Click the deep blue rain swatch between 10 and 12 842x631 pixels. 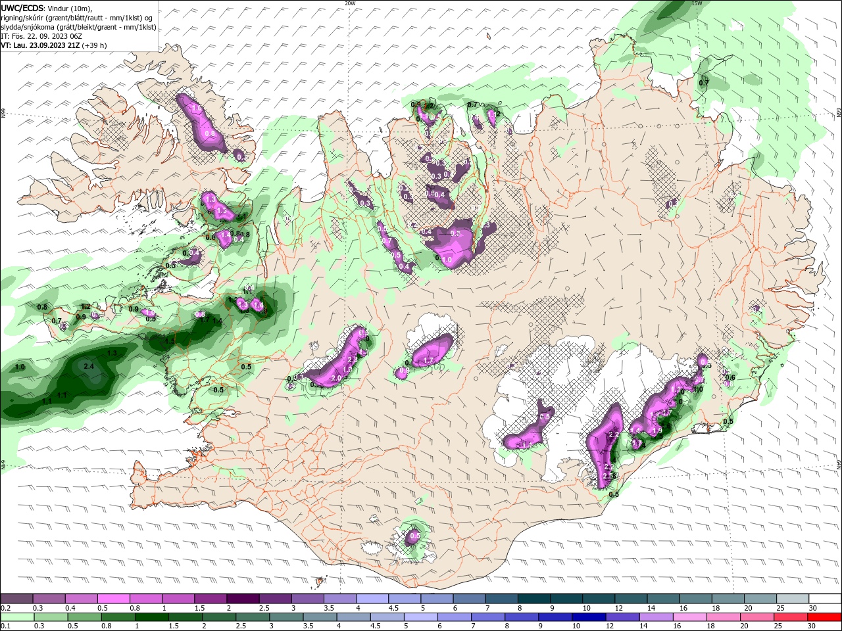point(588,617)
